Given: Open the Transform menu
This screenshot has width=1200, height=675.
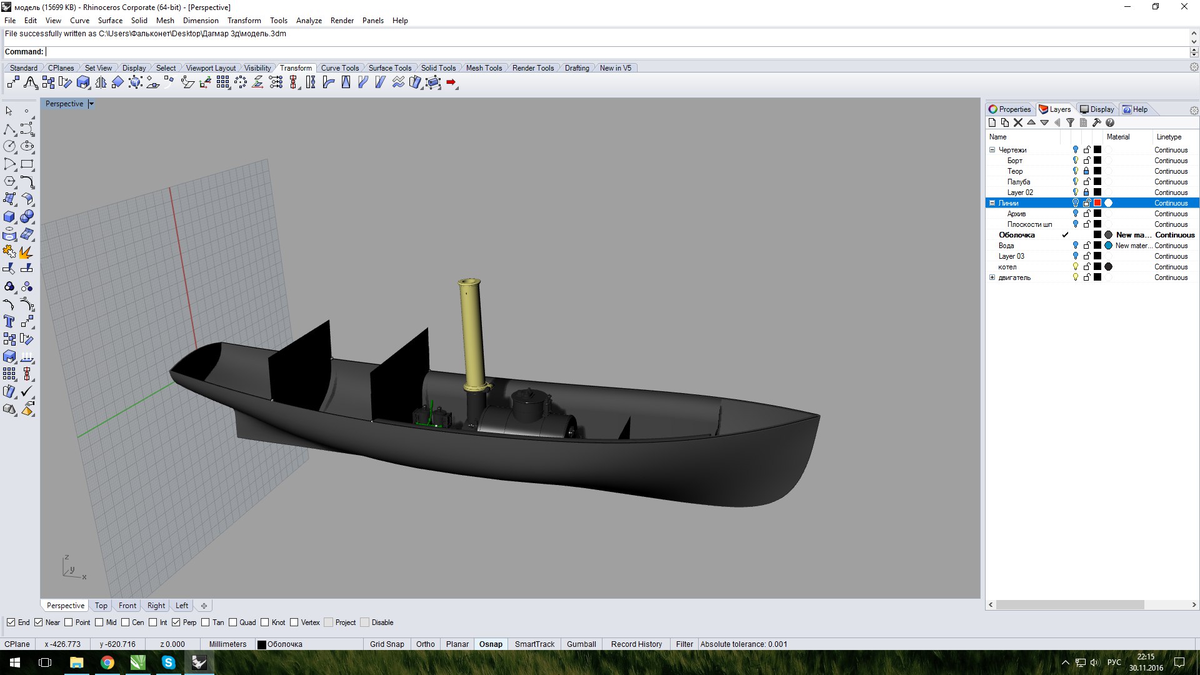Looking at the screenshot, I should coord(244,21).
